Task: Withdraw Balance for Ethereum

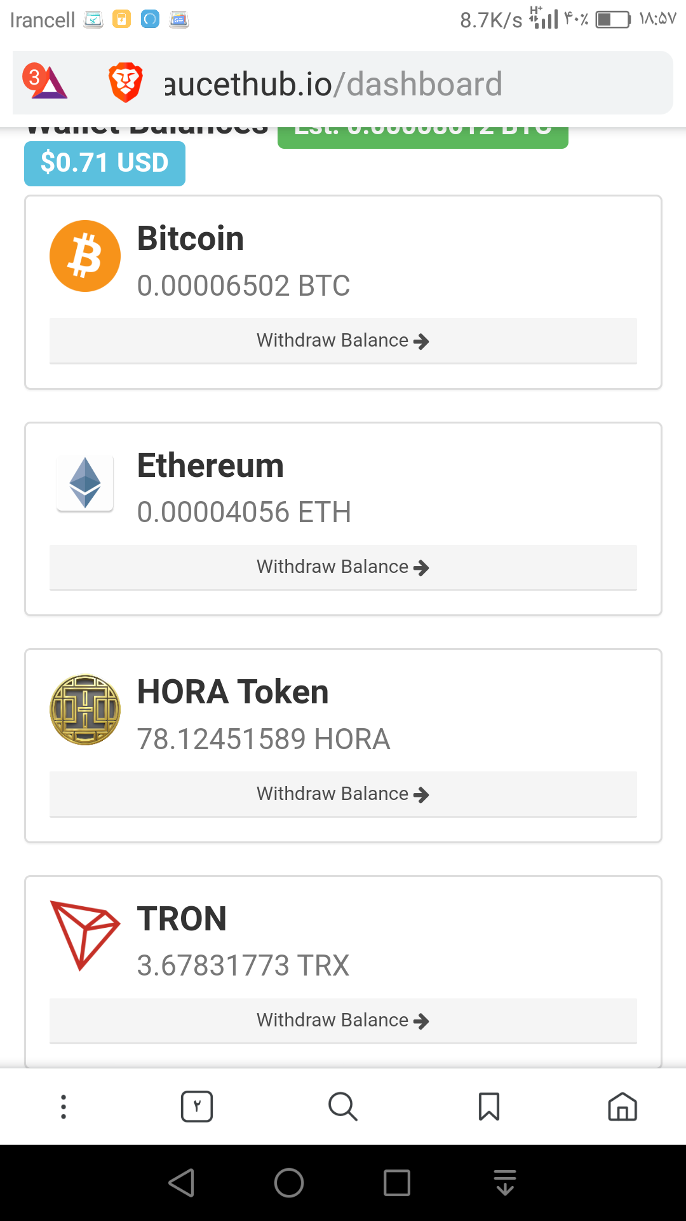Action: (343, 567)
